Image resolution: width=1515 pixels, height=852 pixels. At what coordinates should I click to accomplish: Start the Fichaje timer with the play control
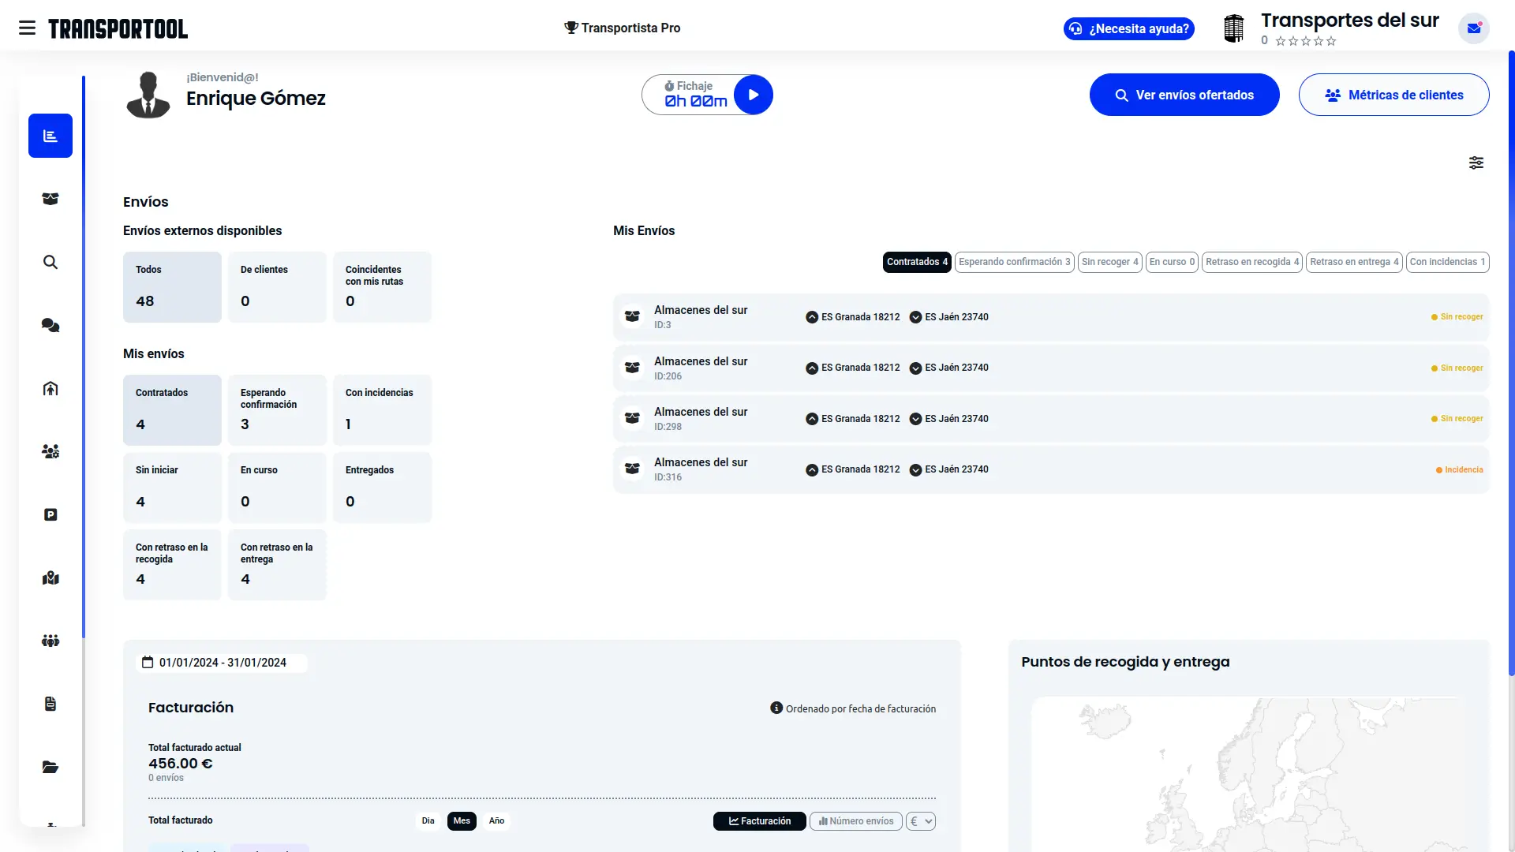click(753, 94)
